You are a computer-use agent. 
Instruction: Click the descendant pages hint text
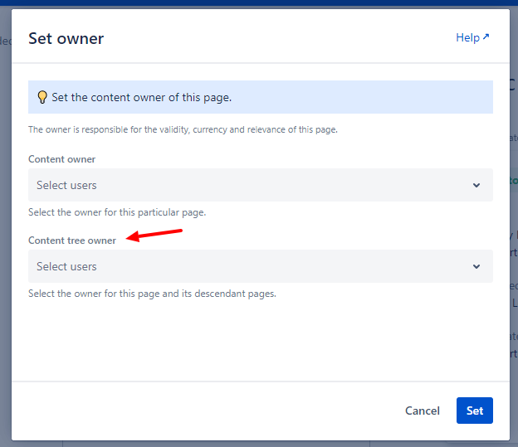pos(152,294)
